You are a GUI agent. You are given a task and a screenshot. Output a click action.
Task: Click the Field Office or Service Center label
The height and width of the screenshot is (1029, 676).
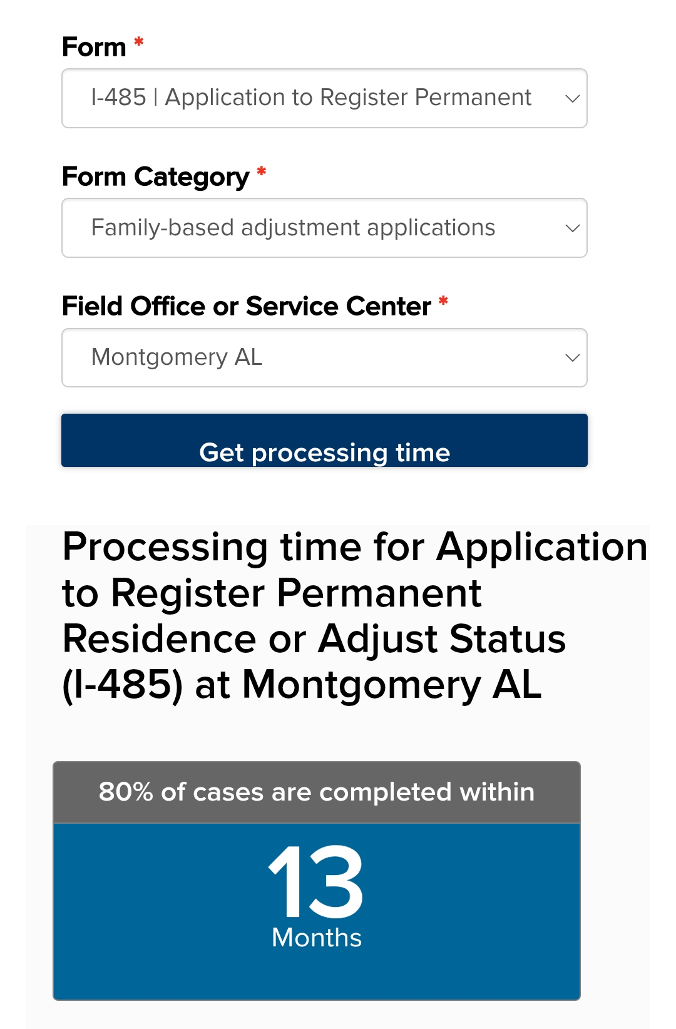point(247,306)
